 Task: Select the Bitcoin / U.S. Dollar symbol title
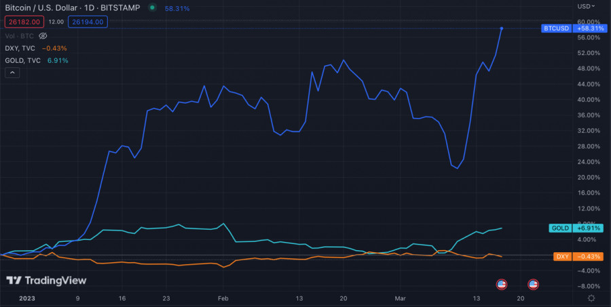tap(46, 9)
